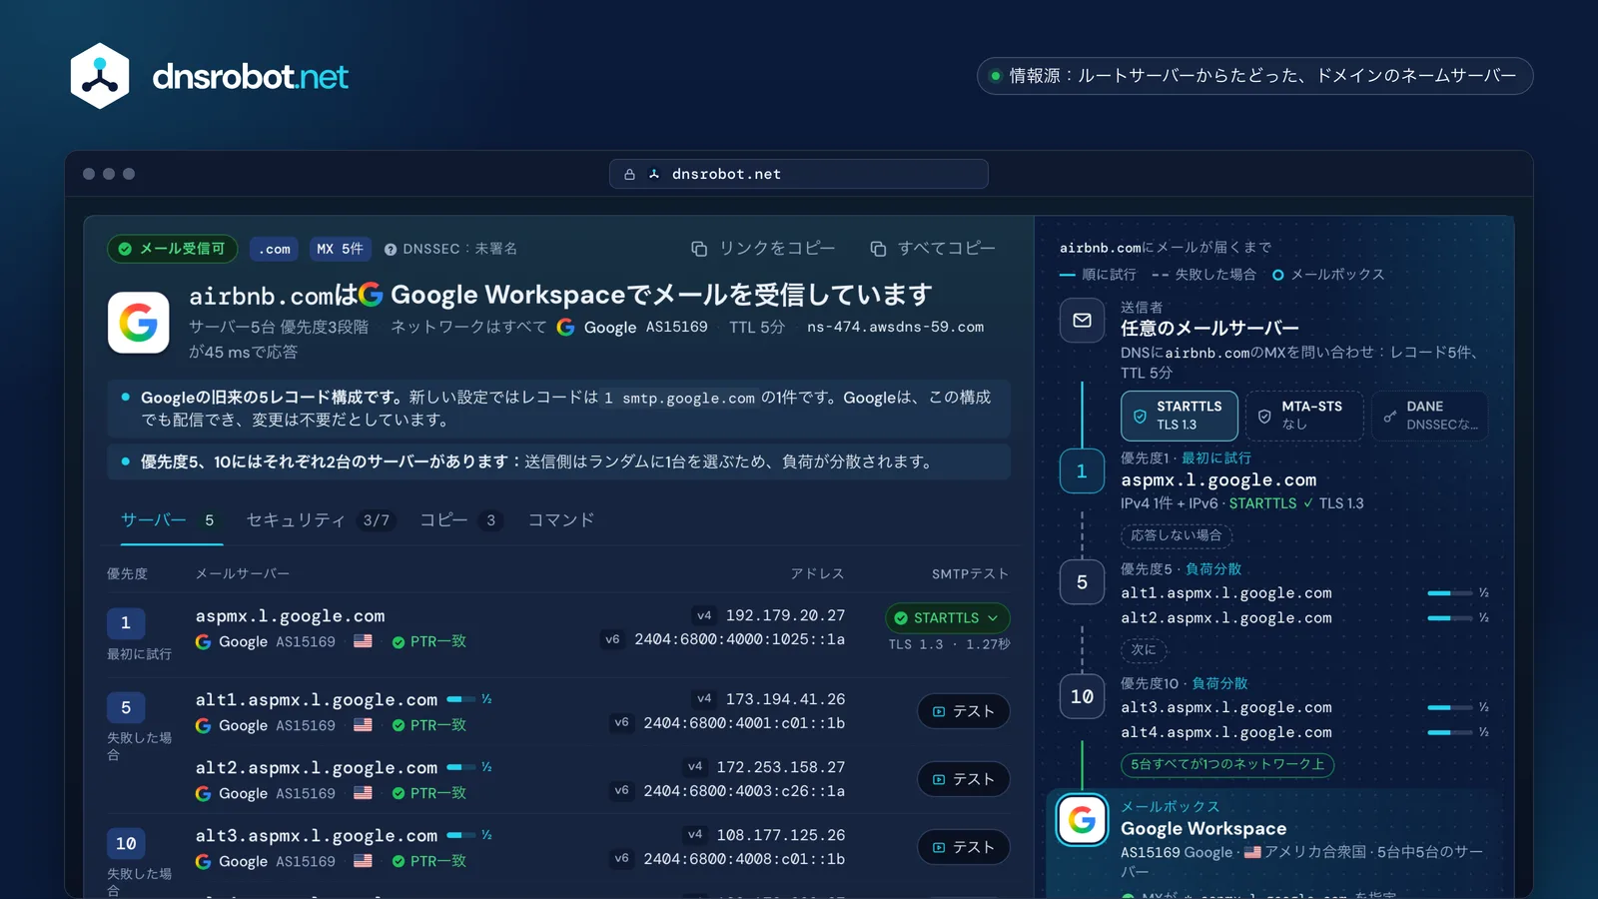This screenshot has width=1598, height=899.
Task: Click the IPv4 address 173.194.41.26
Action: click(x=785, y=699)
